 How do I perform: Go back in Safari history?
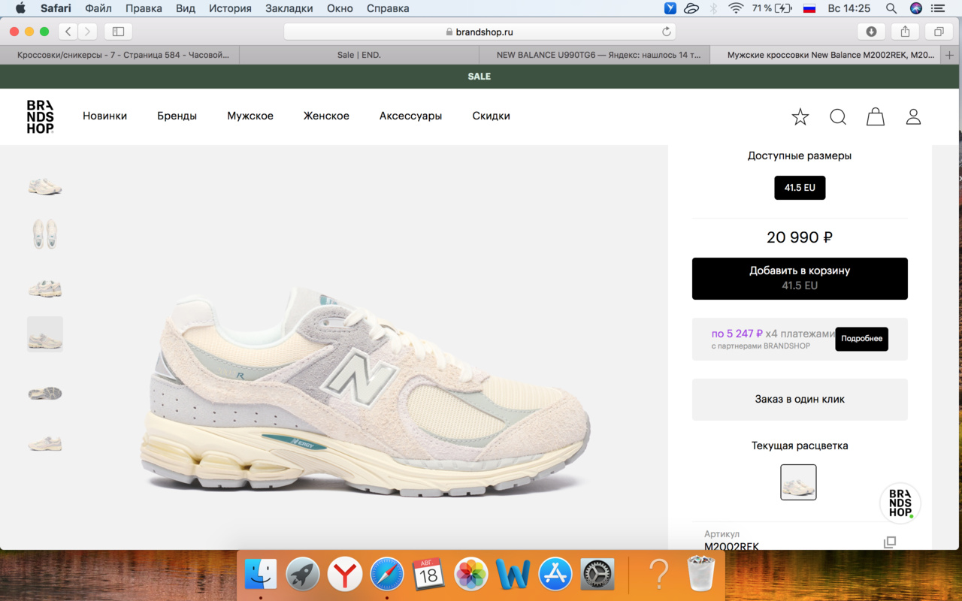(x=68, y=32)
